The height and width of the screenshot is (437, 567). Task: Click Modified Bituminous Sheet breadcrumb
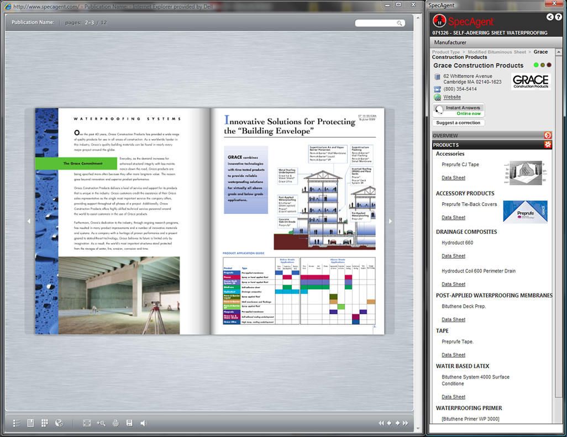497,52
